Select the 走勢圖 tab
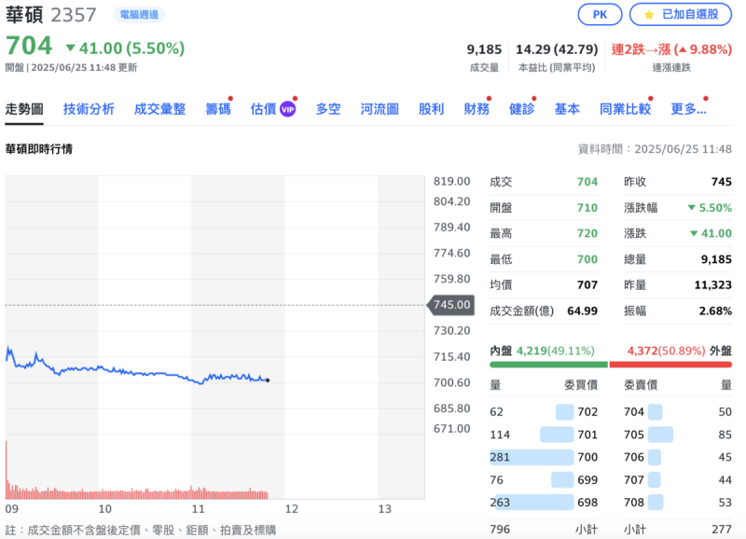 [24, 109]
